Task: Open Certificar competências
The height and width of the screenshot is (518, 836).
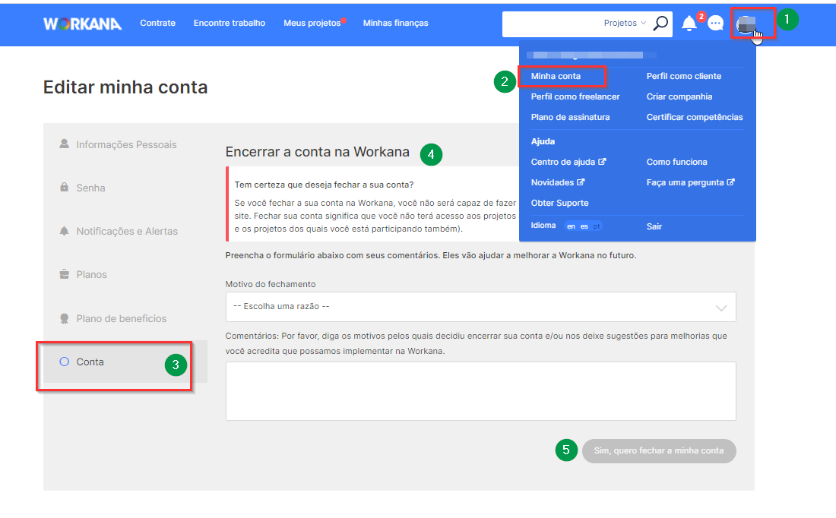Action: [x=694, y=117]
